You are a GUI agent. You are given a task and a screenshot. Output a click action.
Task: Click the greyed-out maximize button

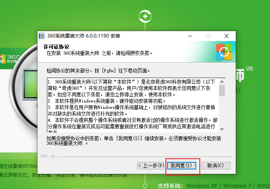[x=208, y=36]
